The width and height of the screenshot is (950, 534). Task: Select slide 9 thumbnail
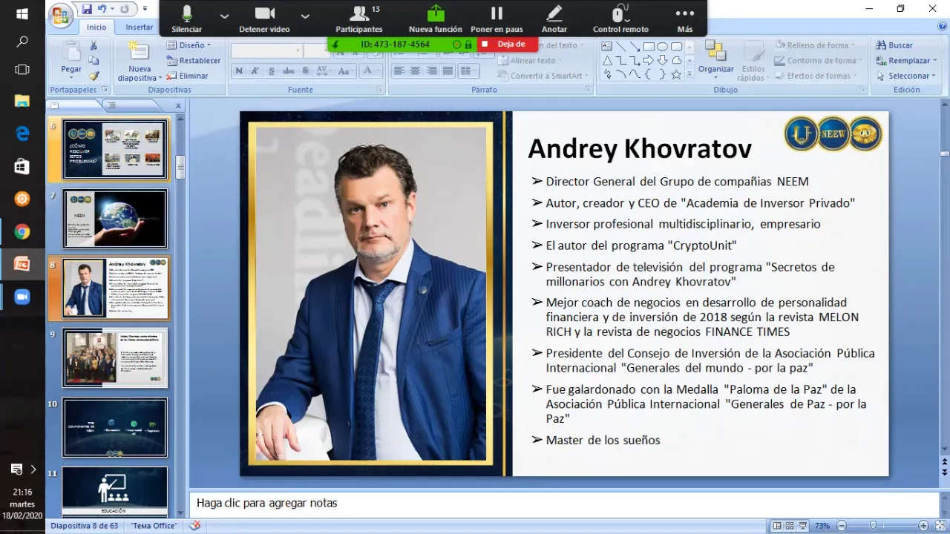(115, 358)
